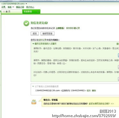Select the green 发送短信 tab
This screenshot has height=118, width=119.
click(31, 11)
